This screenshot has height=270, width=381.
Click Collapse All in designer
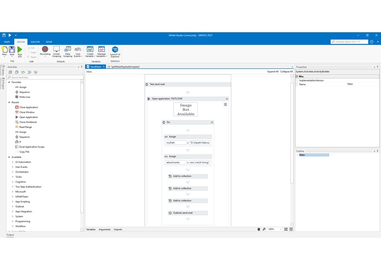[286, 72]
